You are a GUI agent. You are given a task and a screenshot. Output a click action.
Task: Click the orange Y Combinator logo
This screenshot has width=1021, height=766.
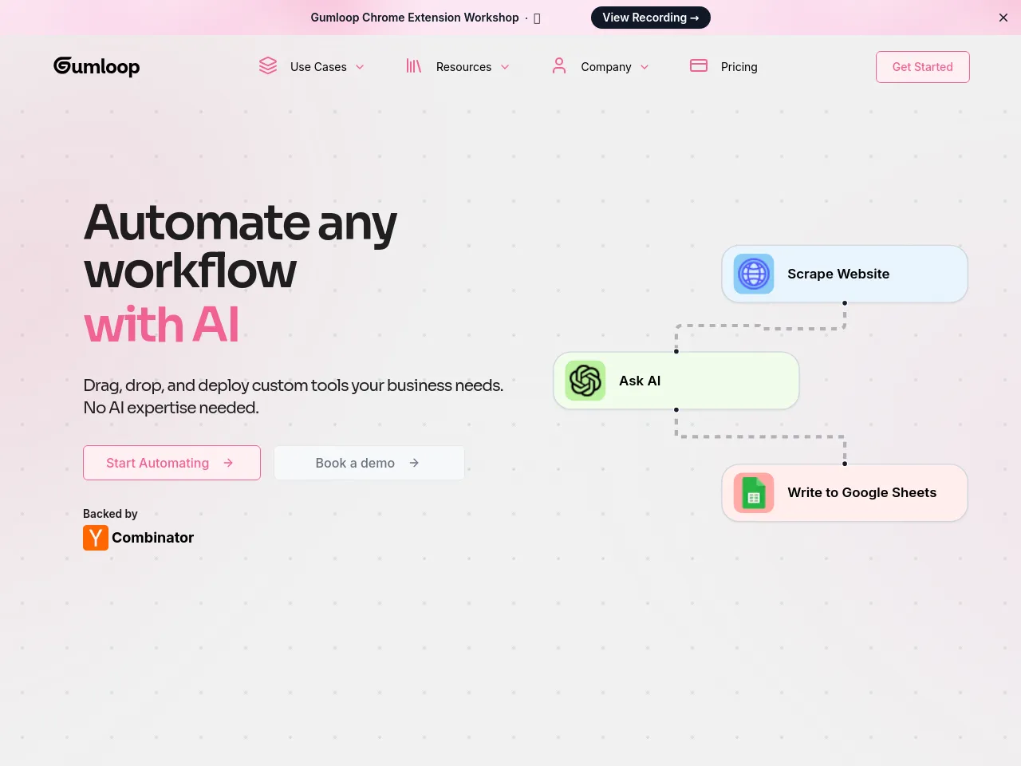pos(96,538)
